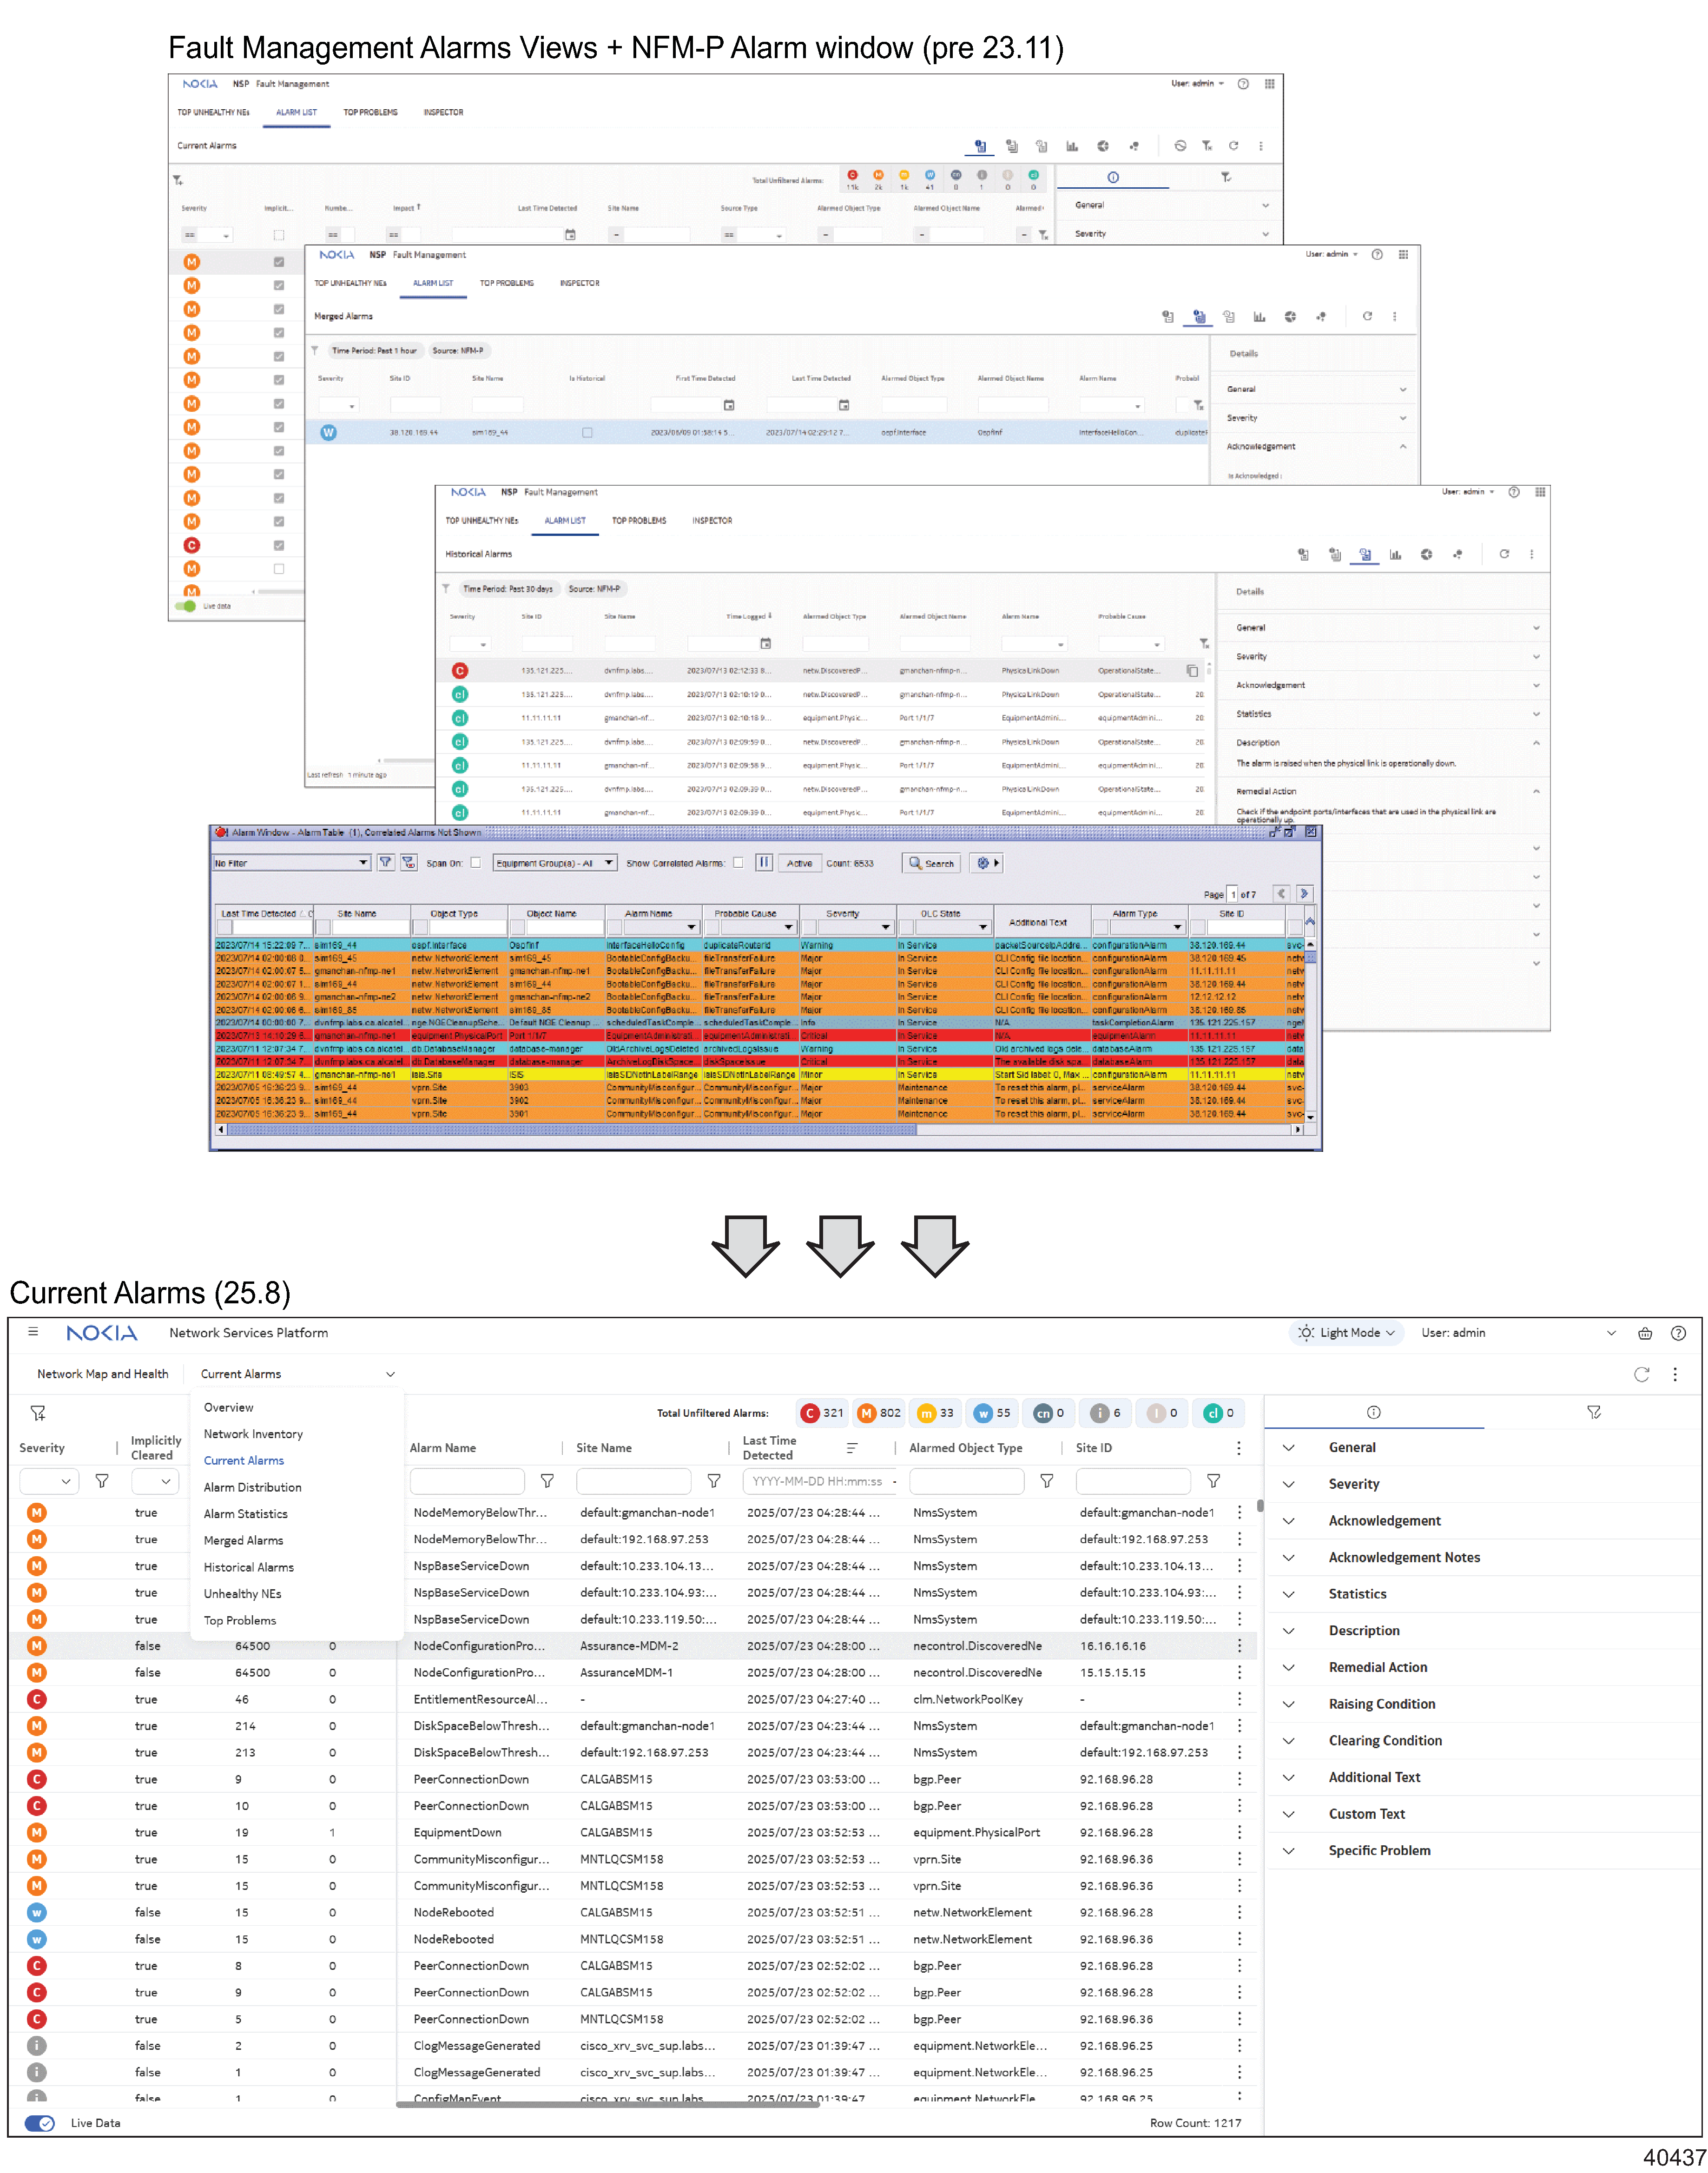Click the Search button in Alarm Window

click(x=931, y=863)
